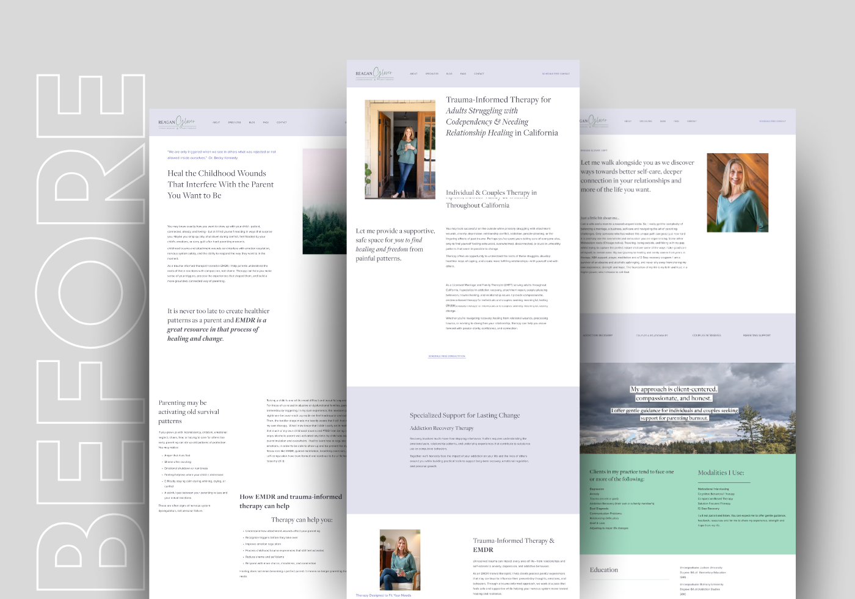The width and height of the screenshot is (855, 599).
Task: Open FAQS in the home page mockup navigation
Action: click(463, 74)
